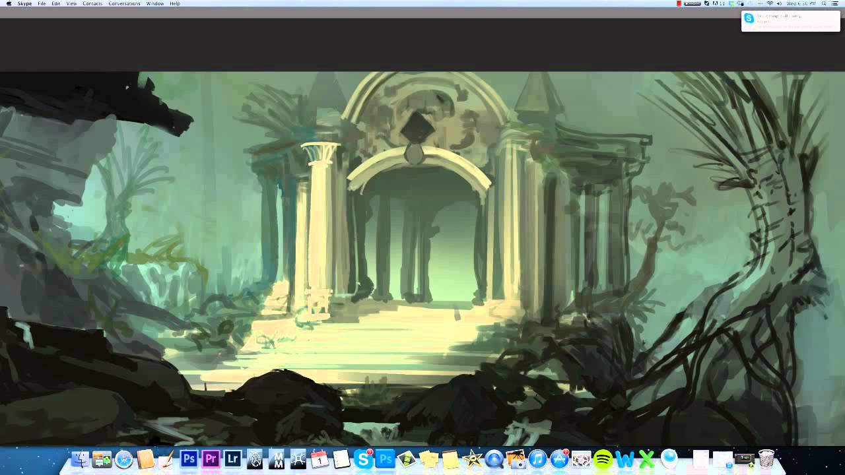This screenshot has width=845, height=475.
Task: Click the Skype notification banner
Action: pyautogui.click(x=791, y=20)
